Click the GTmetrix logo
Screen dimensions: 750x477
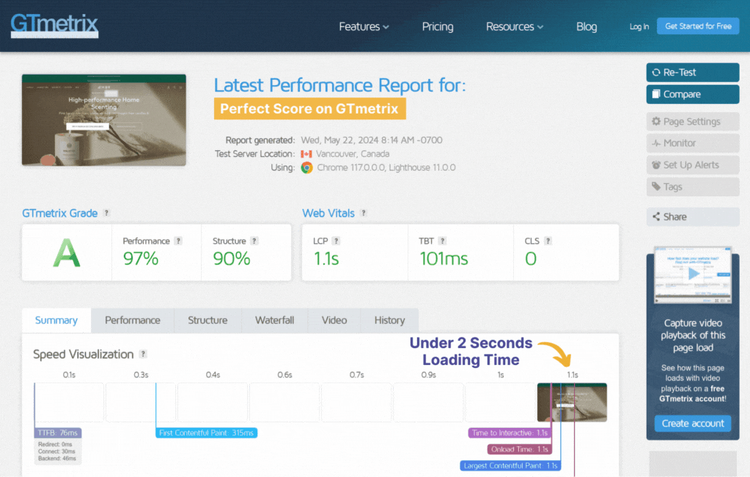[54, 25]
